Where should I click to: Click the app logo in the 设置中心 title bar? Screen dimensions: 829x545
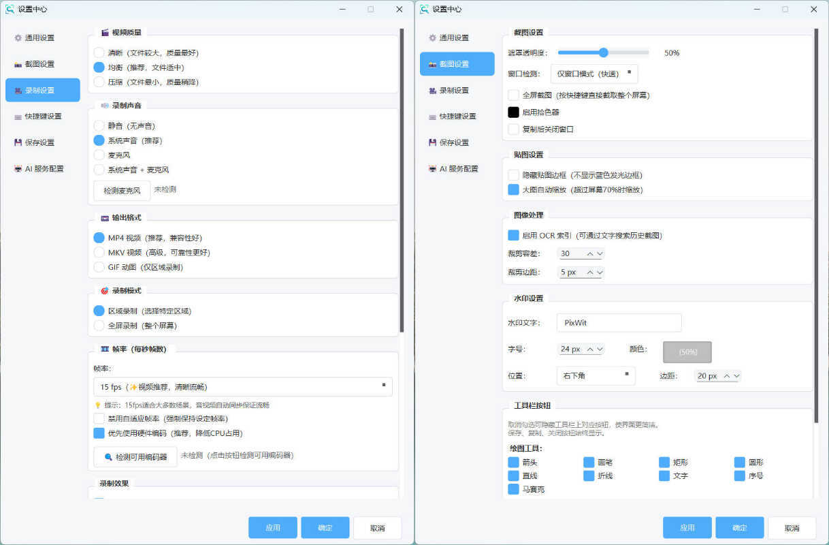[x=10, y=9]
